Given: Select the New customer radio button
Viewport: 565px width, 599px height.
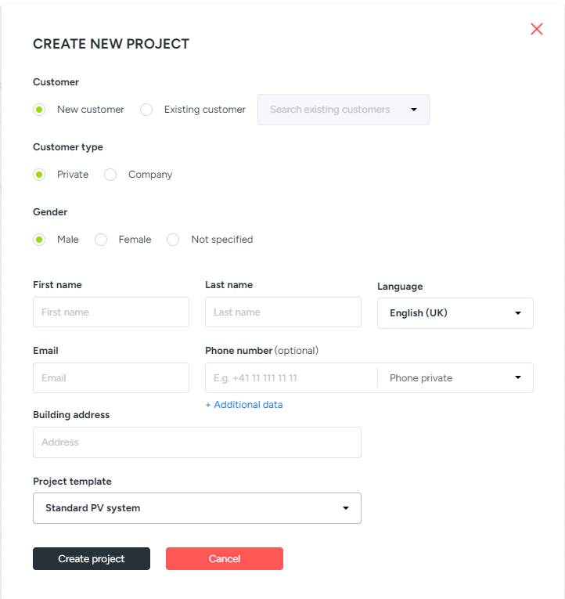Looking at the screenshot, I should tap(39, 110).
